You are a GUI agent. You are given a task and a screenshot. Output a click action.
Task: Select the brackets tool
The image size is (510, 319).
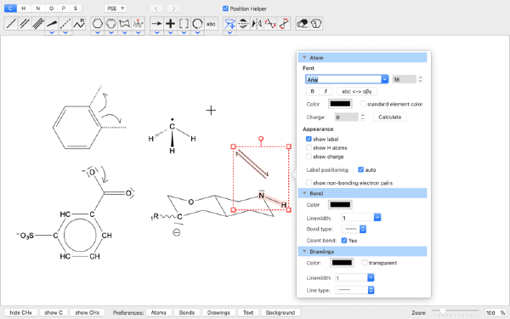(184, 24)
